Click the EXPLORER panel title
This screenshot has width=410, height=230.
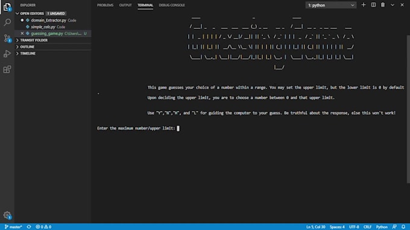28,5
